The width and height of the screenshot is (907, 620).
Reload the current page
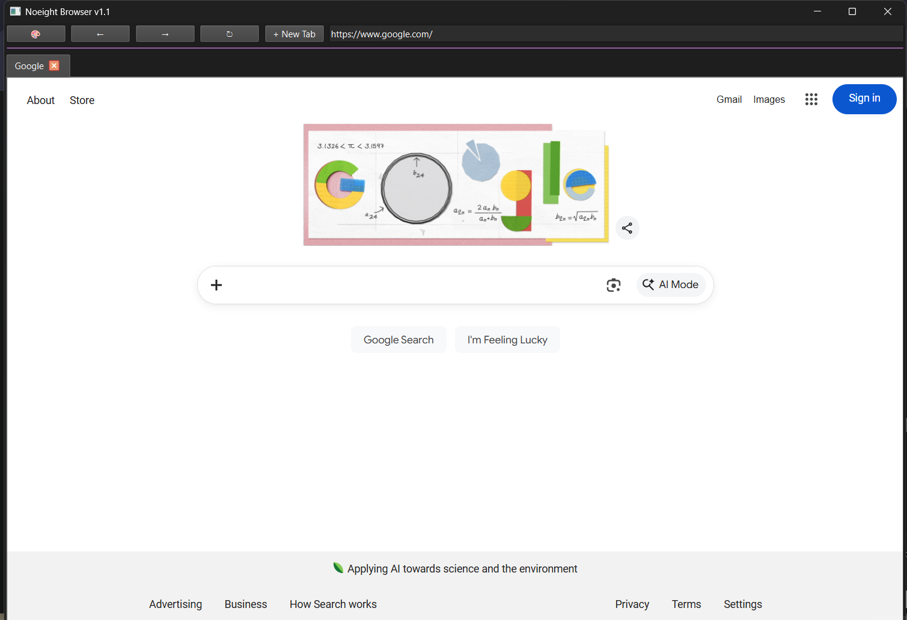[229, 34]
